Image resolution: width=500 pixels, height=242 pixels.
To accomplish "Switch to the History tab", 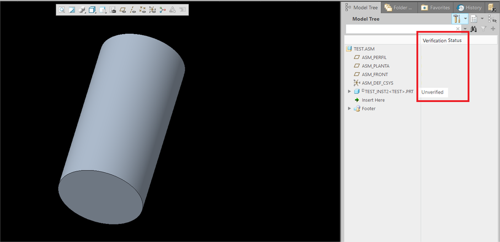I will tap(469, 7).
